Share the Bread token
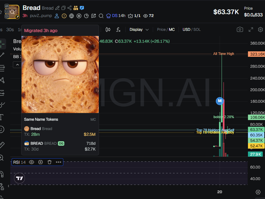This screenshot has height=199, width=265. [x=69, y=8]
